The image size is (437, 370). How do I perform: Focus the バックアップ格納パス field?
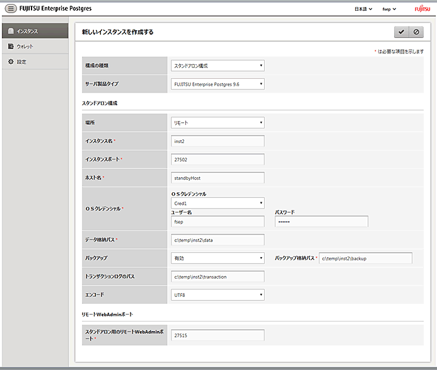365,258
